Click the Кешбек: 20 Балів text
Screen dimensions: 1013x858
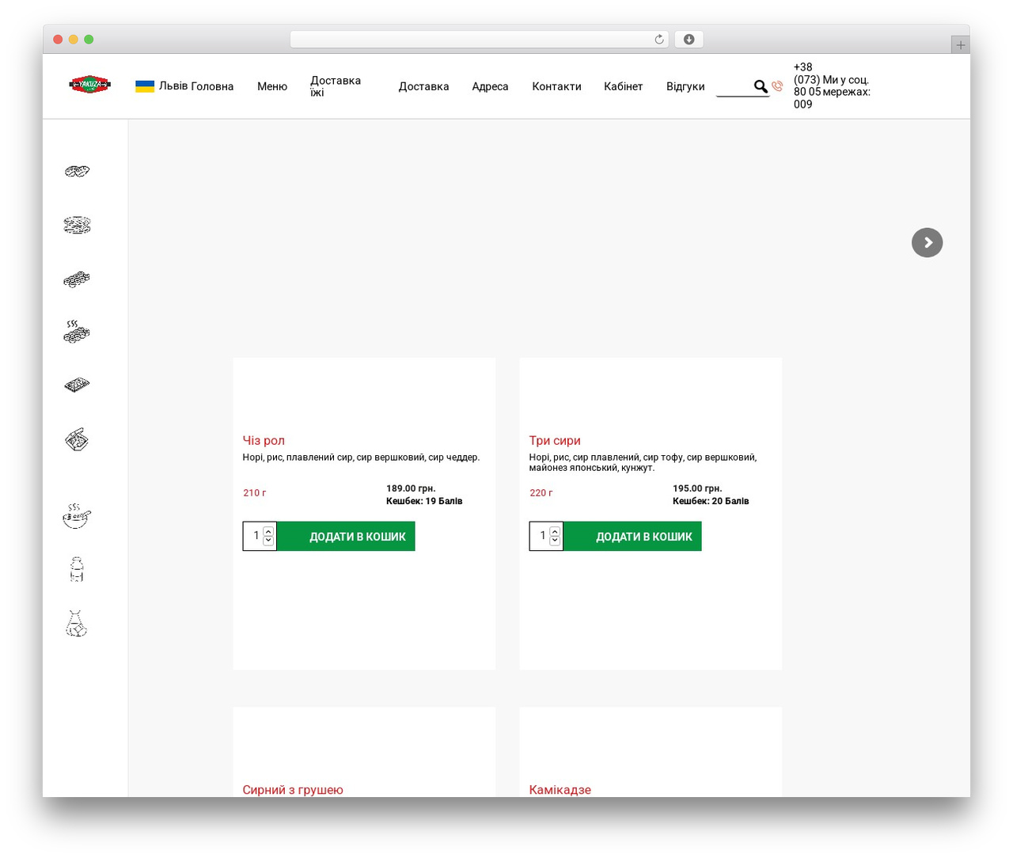(711, 501)
